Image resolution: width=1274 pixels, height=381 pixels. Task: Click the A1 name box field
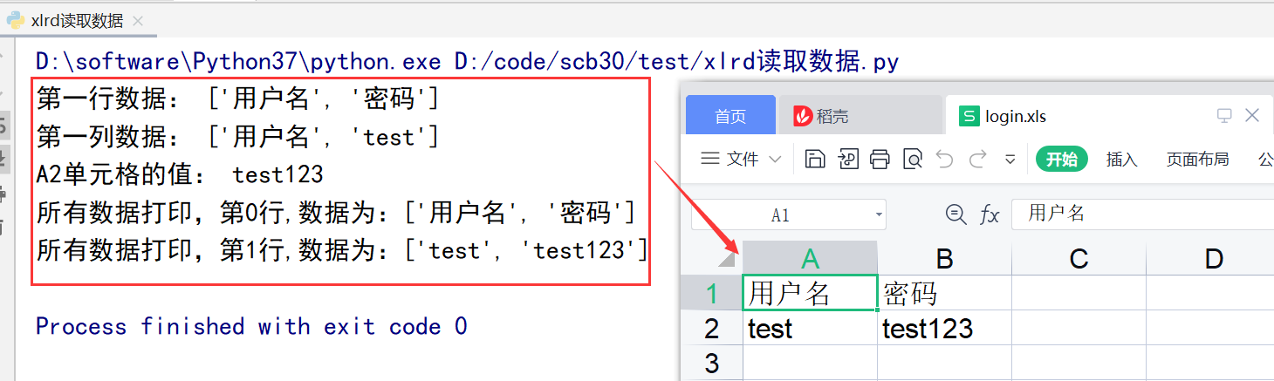coord(788,215)
